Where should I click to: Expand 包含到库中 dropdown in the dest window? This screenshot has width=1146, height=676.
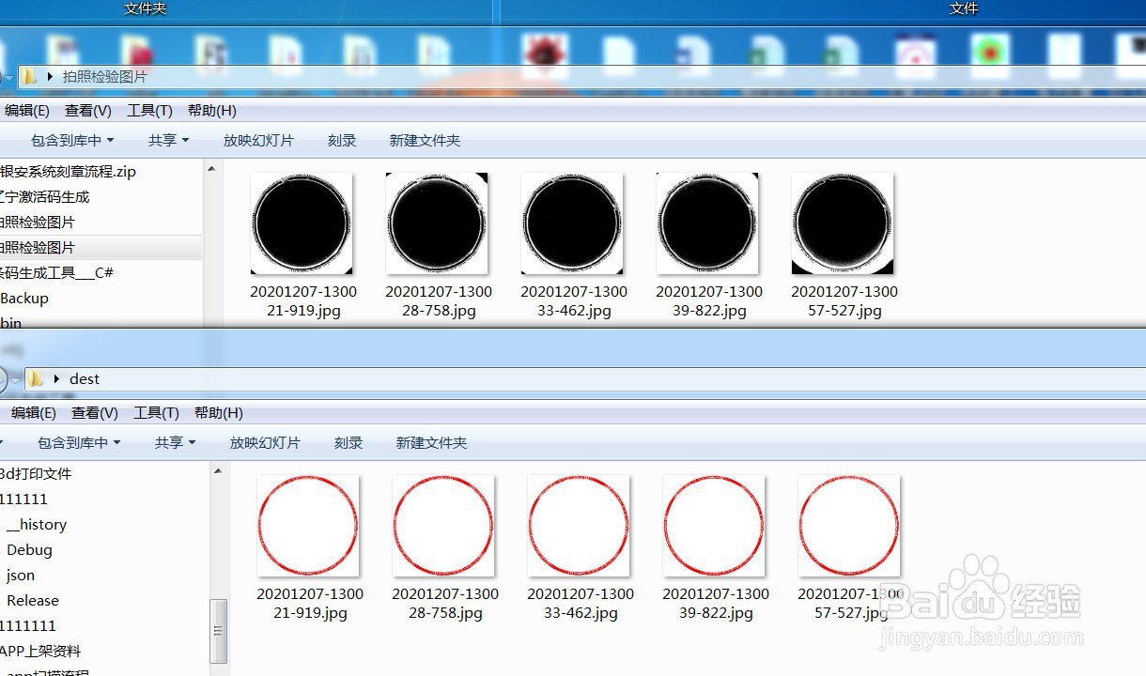click(79, 443)
